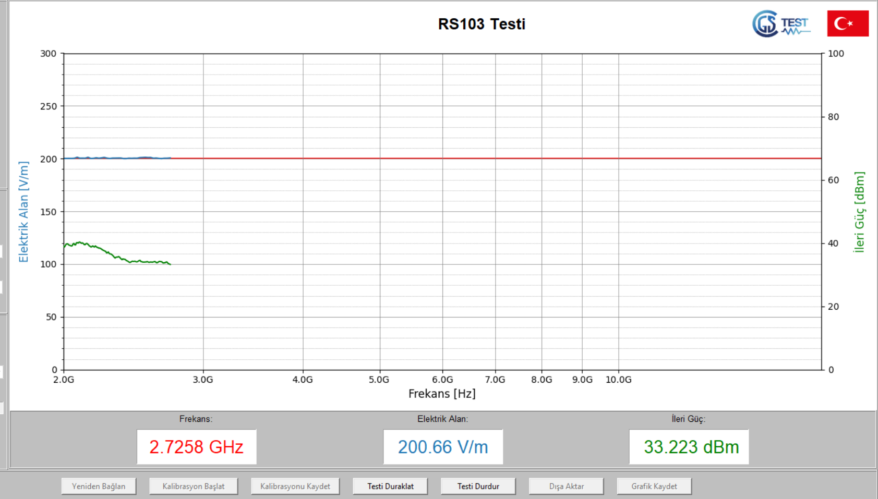The image size is (878, 499).
Task: Select the İleri Güç readout showing 33.223 dBm
Action: point(689,446)
